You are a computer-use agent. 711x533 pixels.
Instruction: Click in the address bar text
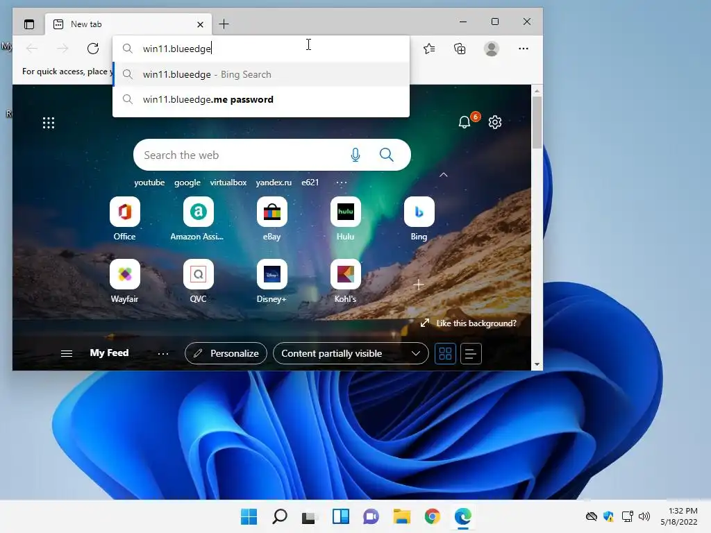(x=177, y=49)
